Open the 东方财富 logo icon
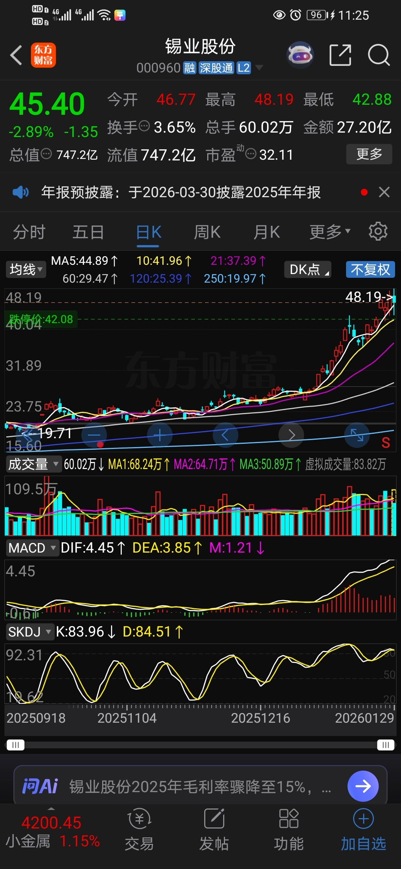Image resolution: width=401 pixels, height=869 pixels. click(43, 55)
